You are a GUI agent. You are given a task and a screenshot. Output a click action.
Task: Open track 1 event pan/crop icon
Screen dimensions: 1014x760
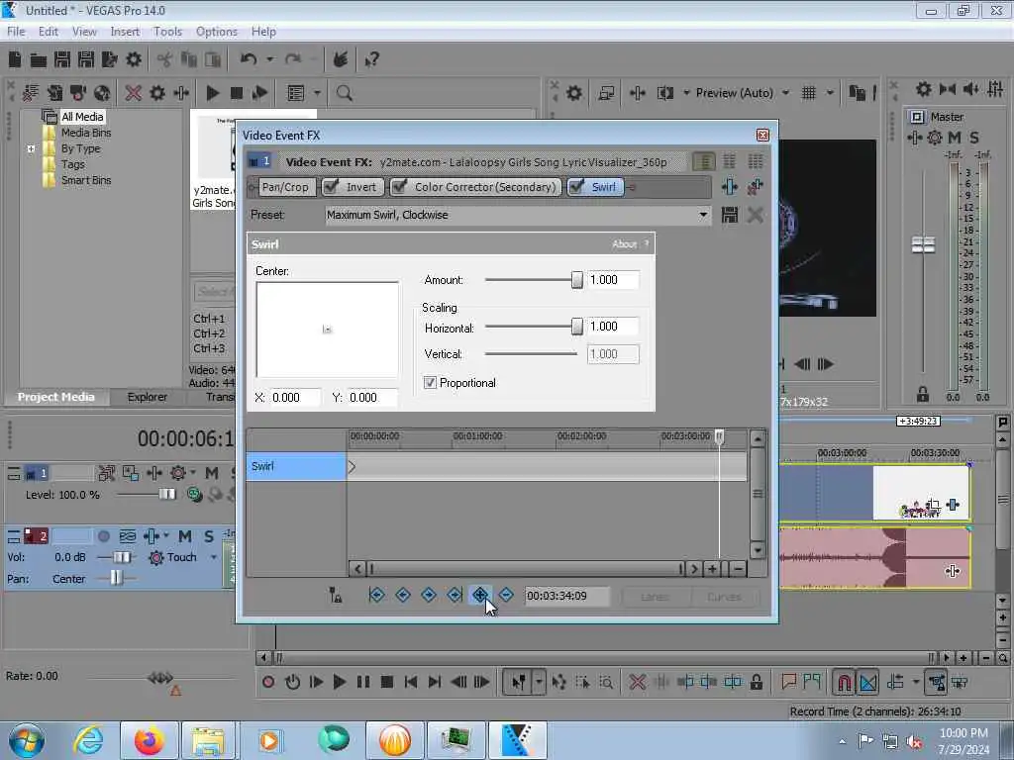point(933,504)
